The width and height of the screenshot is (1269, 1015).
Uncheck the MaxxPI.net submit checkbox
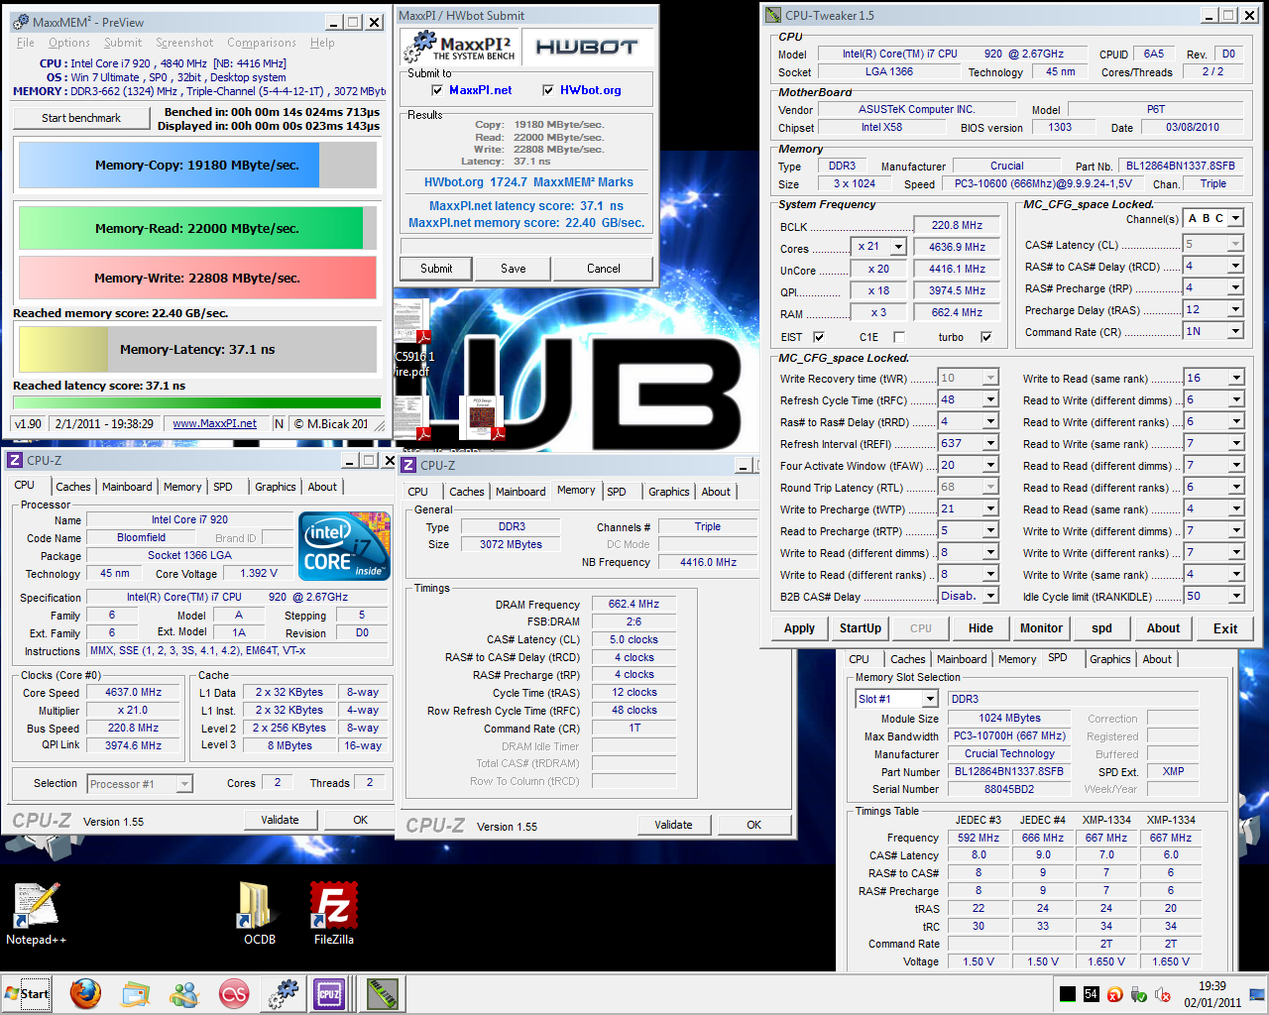click(437, 90)
